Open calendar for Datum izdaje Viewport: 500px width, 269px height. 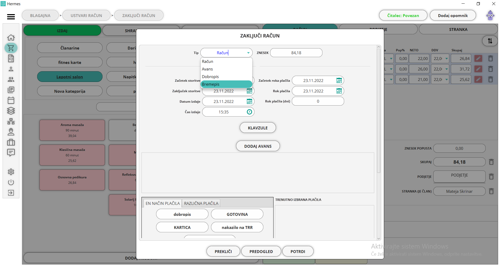(249, 102)
